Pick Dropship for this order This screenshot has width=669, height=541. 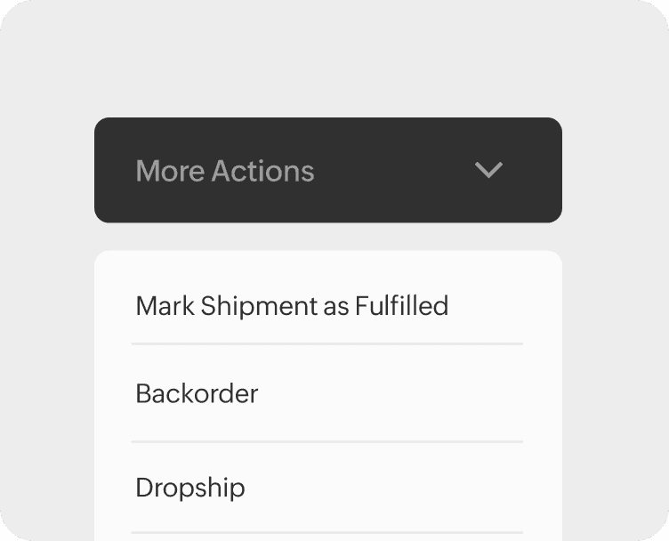tap(190, 488)
